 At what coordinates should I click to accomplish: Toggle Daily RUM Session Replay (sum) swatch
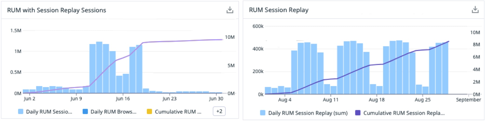pyautogui.click(x=263, y=113)
